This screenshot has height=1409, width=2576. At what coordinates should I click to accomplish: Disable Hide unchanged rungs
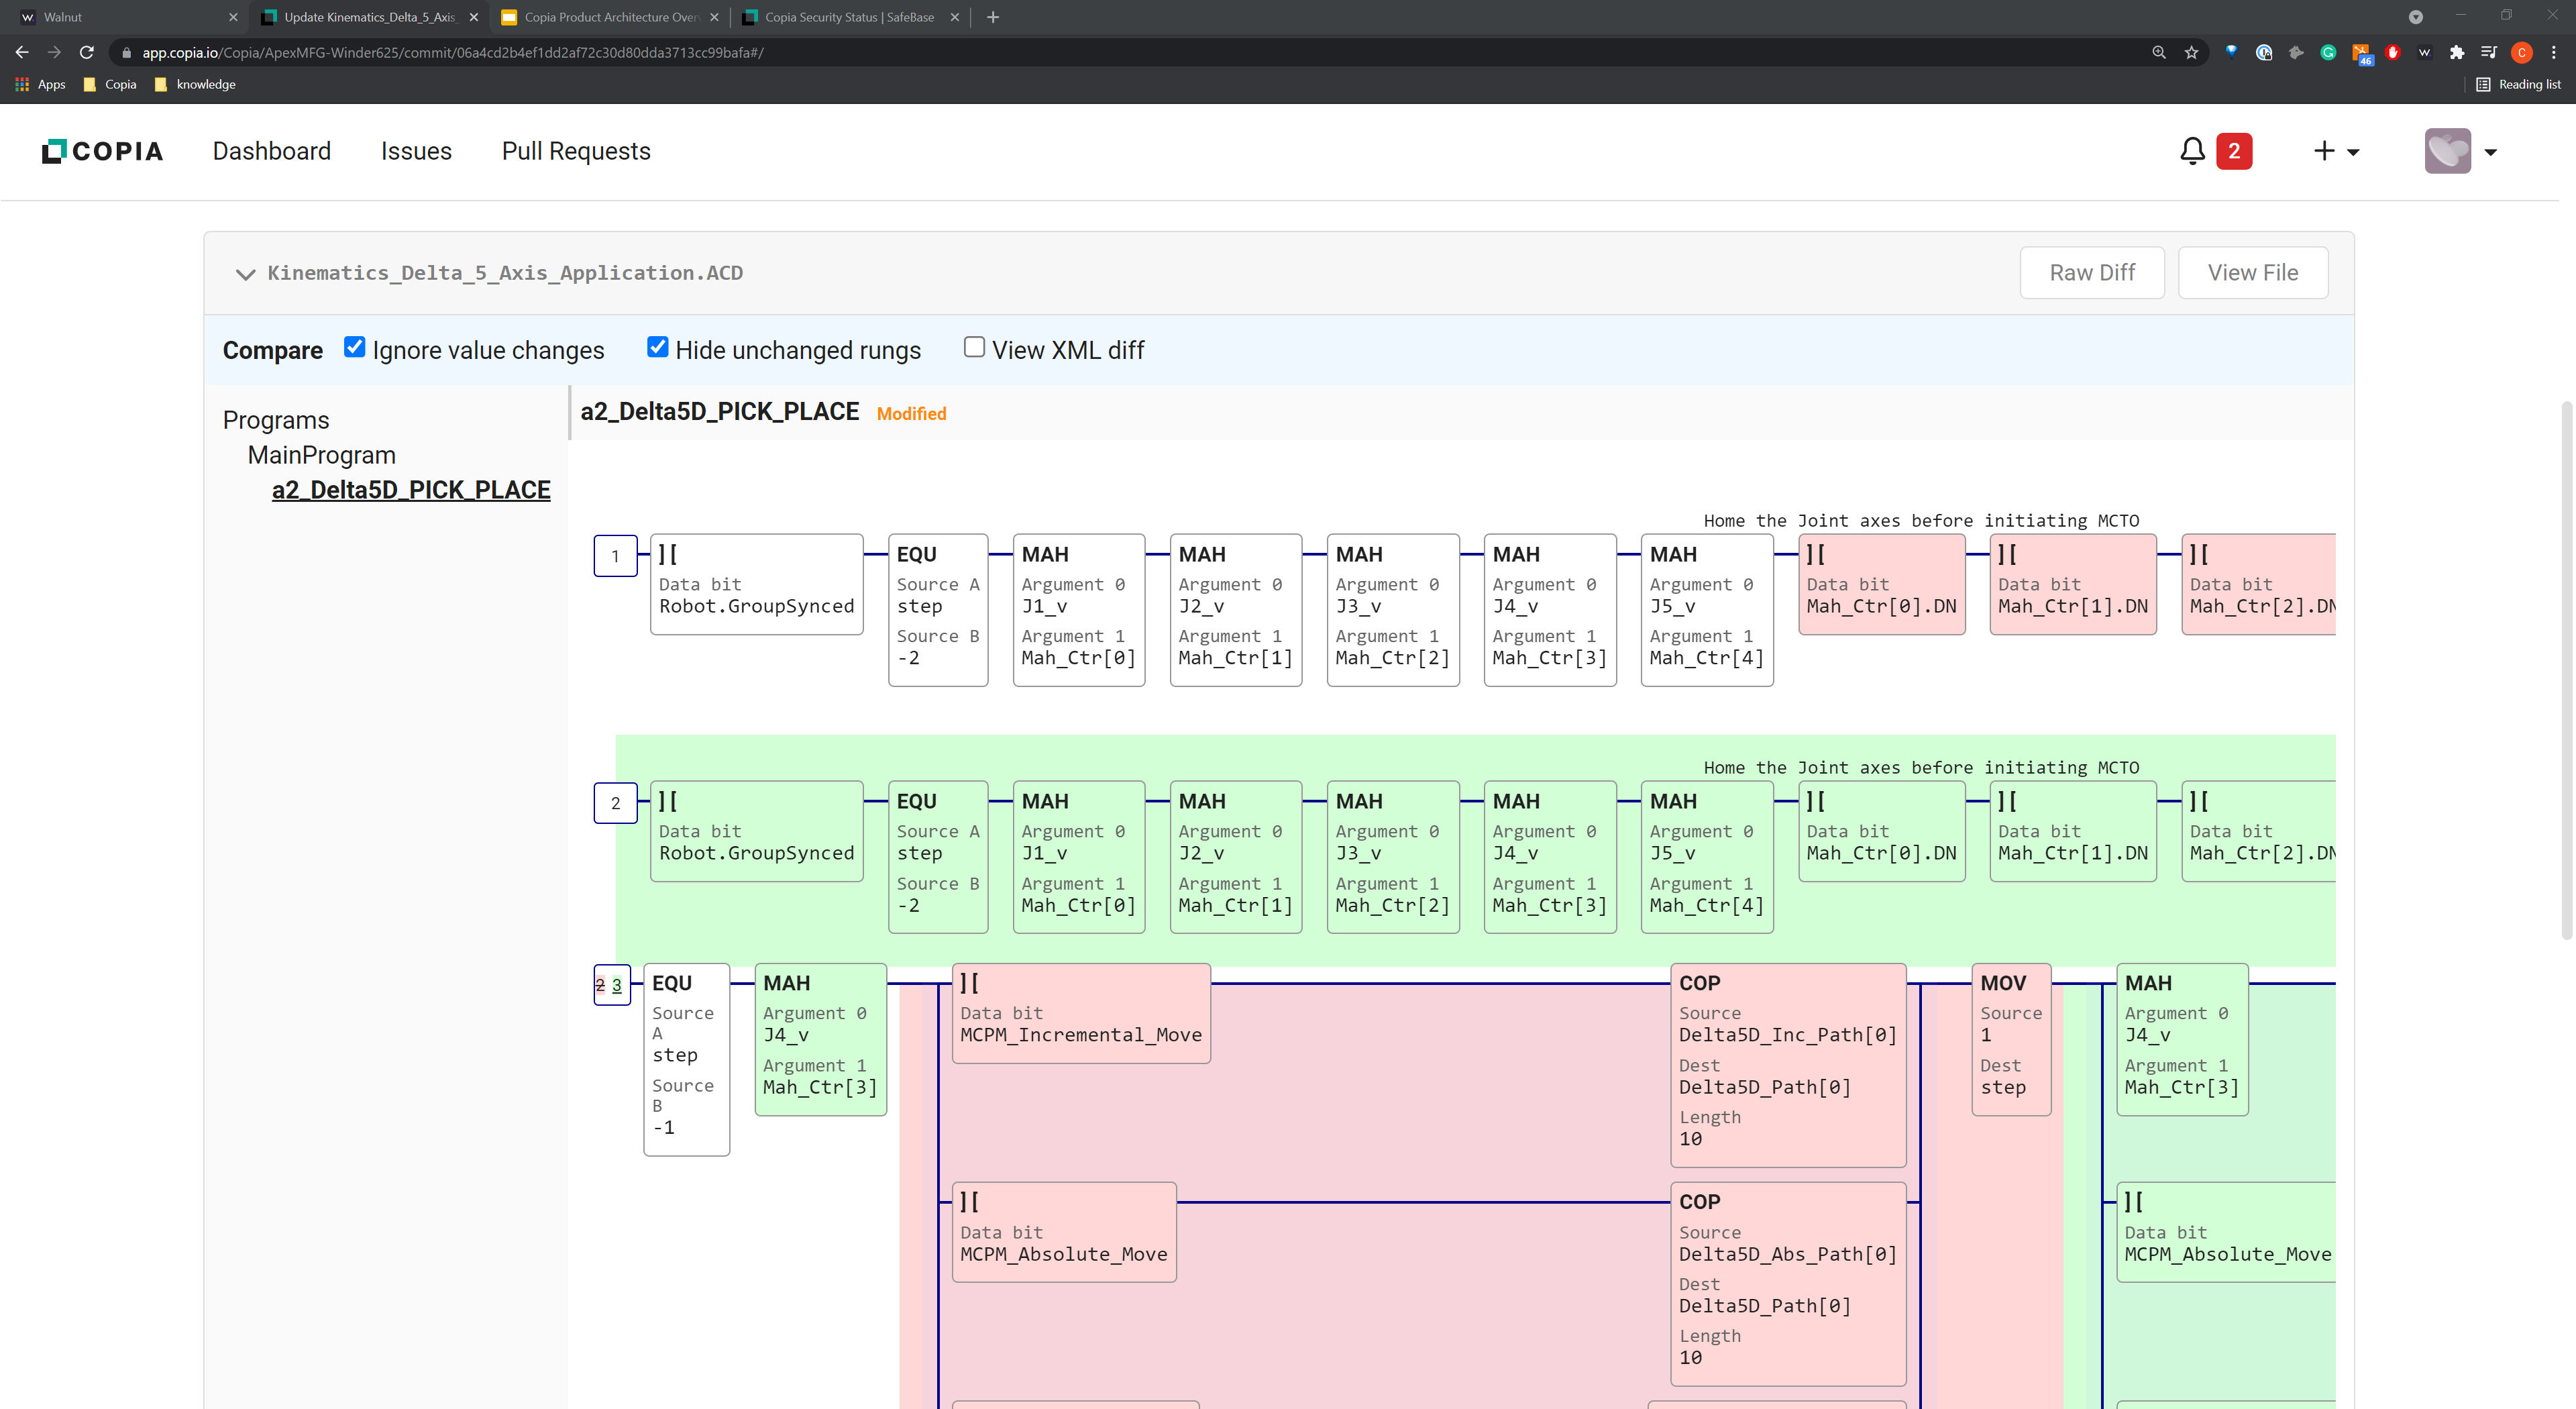click(657, 346)
